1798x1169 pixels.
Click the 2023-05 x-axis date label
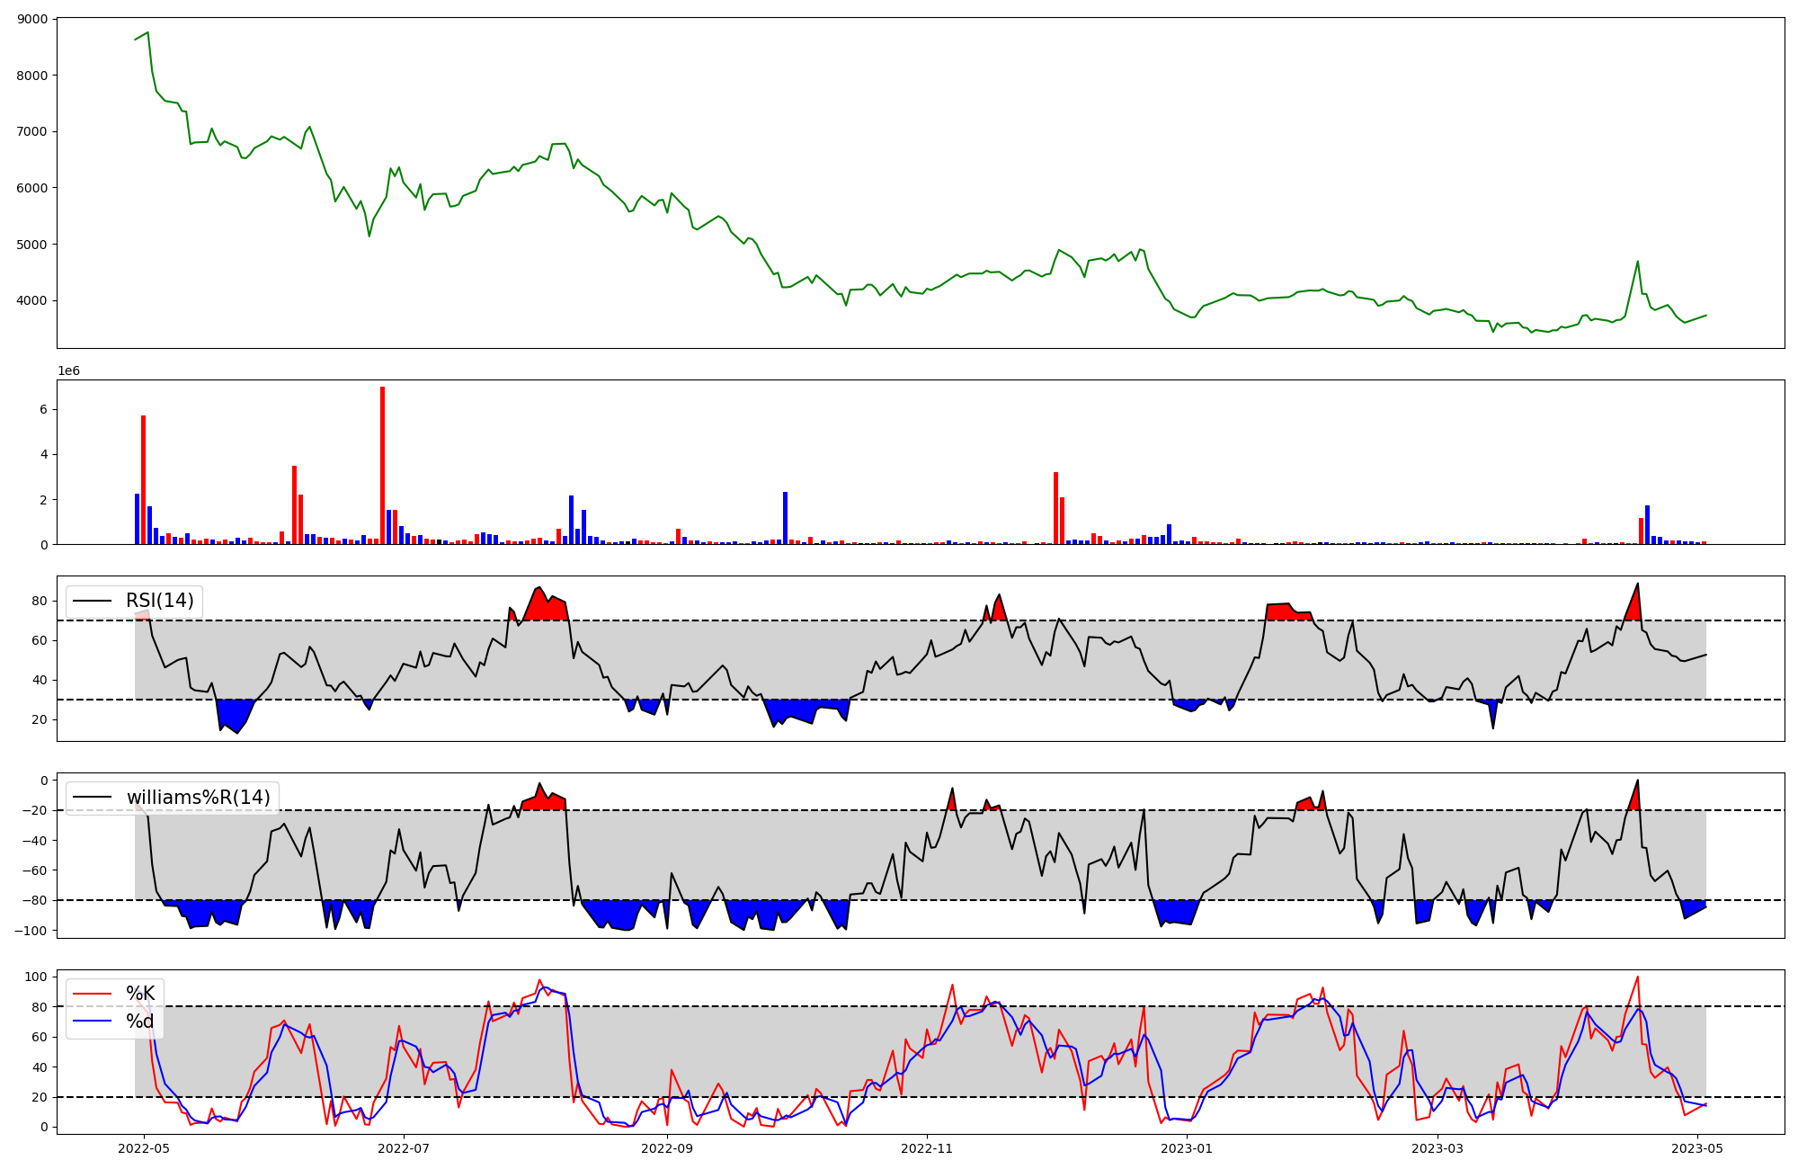coord(1697,1148)
